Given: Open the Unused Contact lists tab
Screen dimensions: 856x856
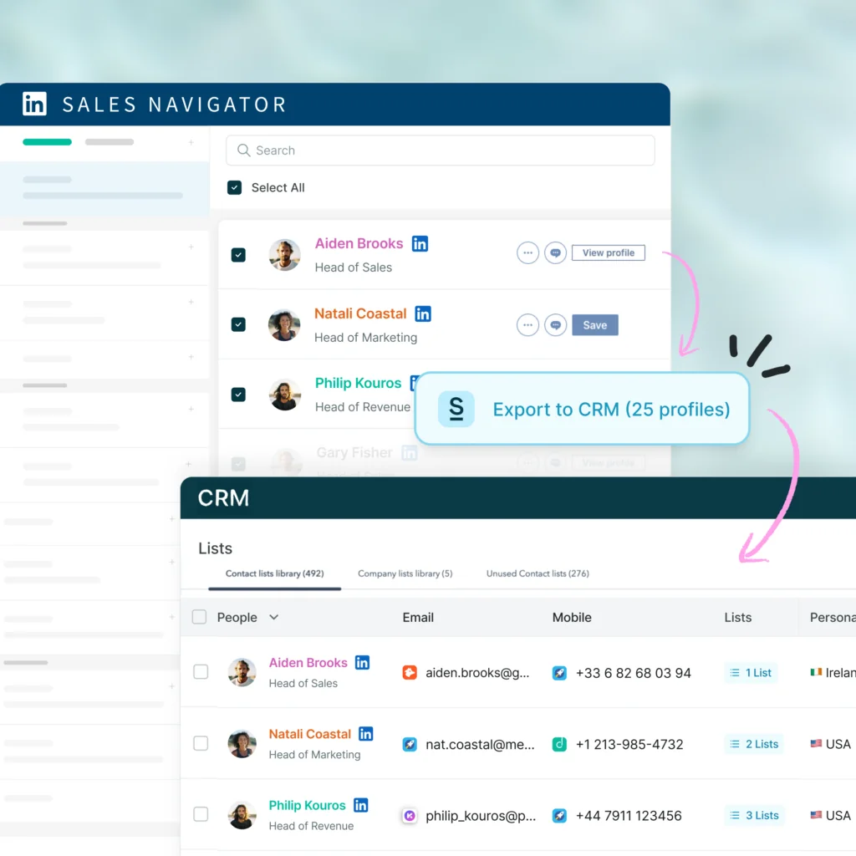Looking at the screenshot, I should coord(538,573).
